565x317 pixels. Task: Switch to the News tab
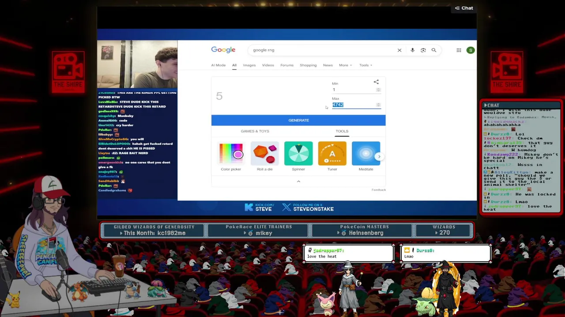point(328,65)
